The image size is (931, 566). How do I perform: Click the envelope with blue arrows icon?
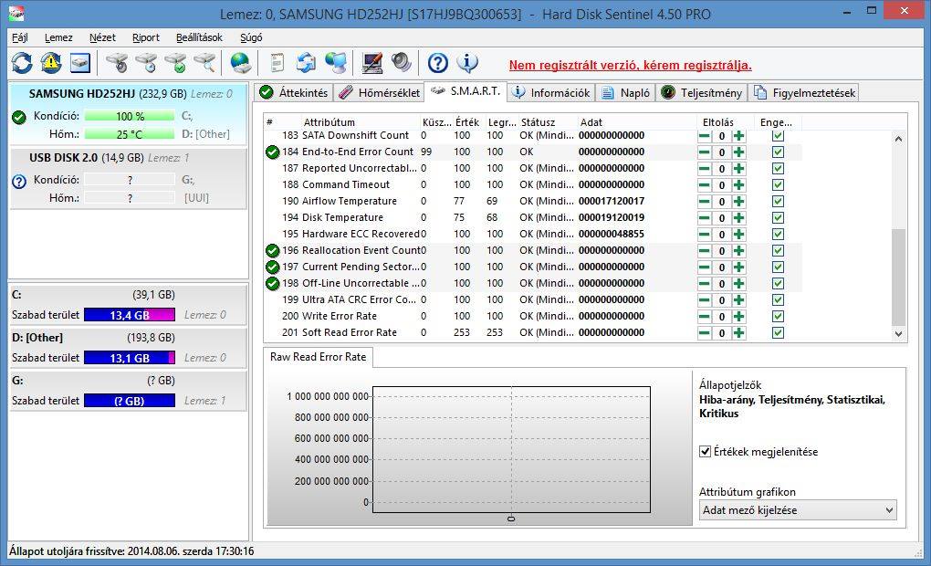pos(307,63)
